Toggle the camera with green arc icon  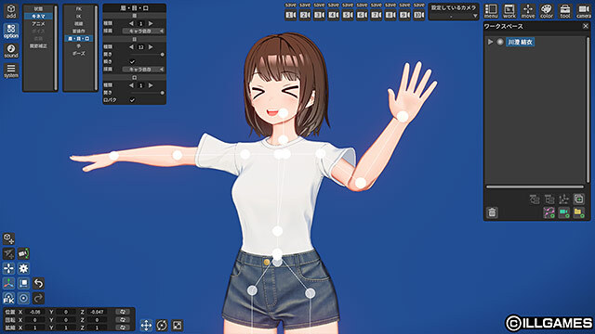click(x=23, y=253)
